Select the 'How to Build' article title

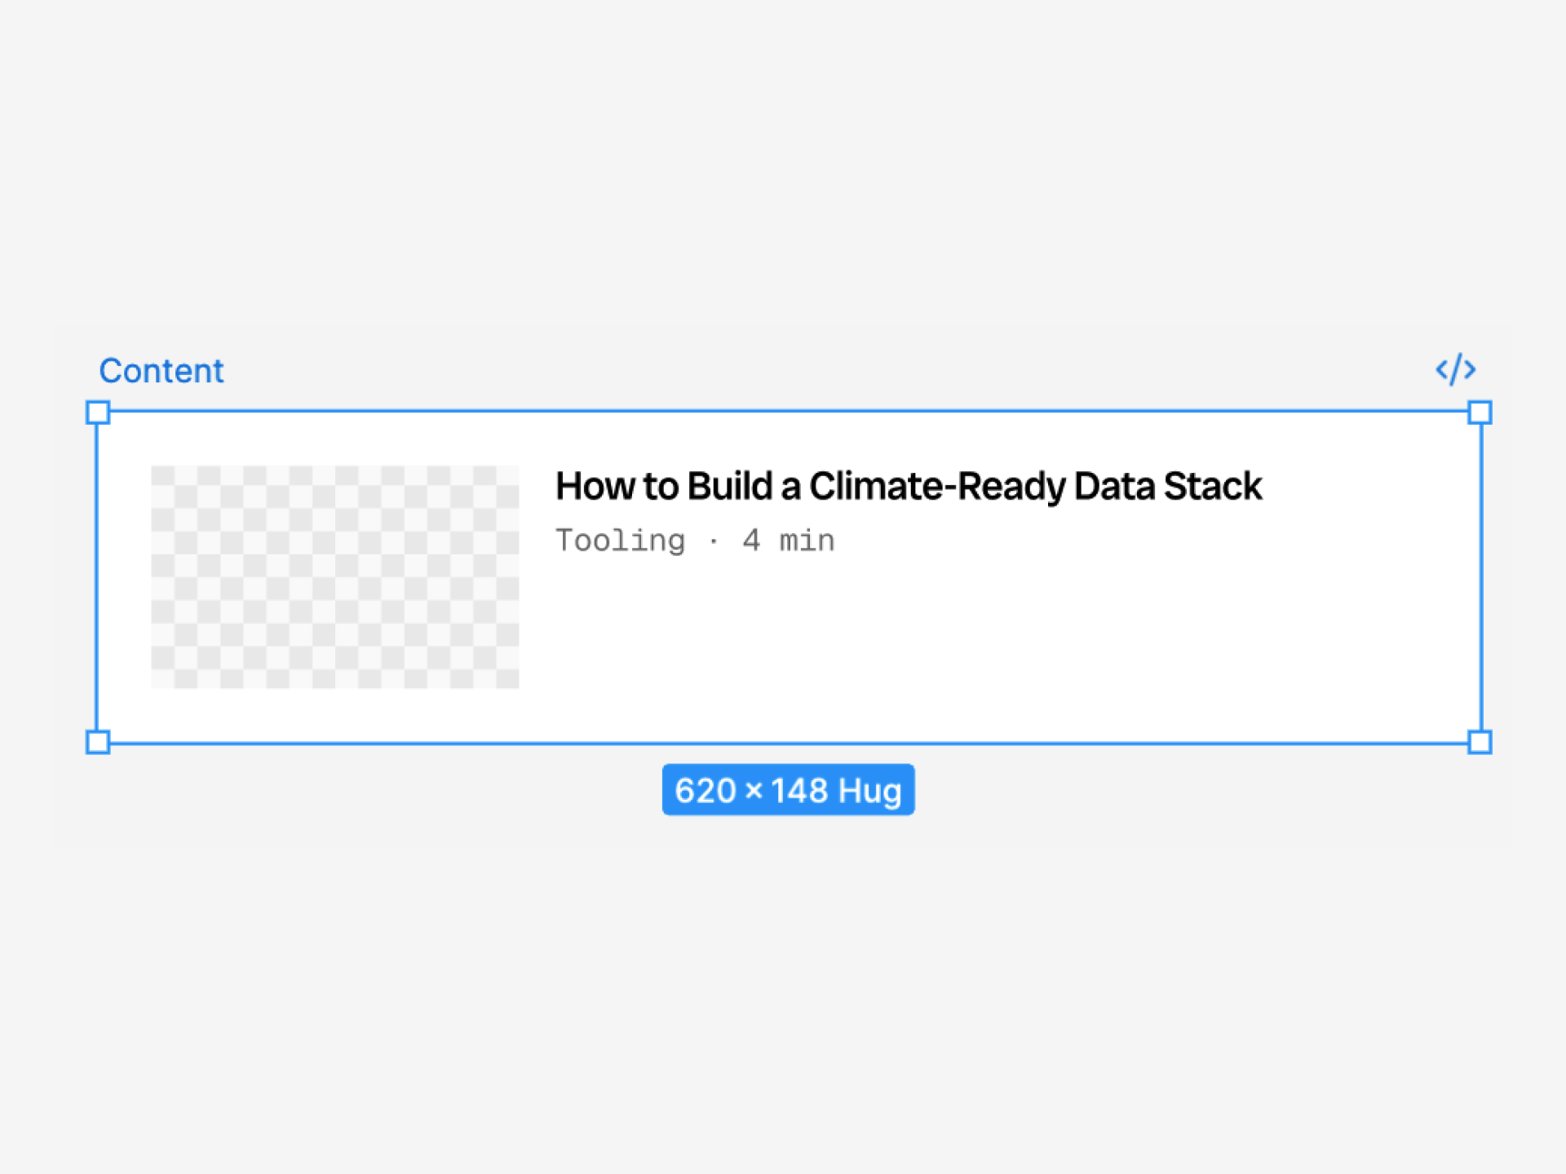pyautogui.click(x=908, y=486)
